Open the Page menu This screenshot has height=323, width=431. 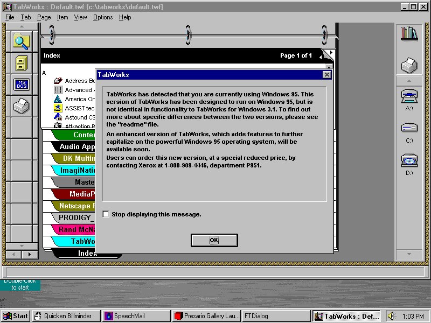(44, 17)
